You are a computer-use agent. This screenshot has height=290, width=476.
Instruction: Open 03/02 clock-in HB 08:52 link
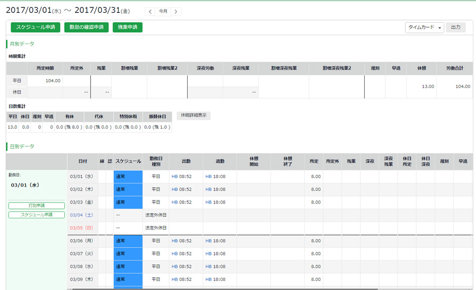[181, 189]
